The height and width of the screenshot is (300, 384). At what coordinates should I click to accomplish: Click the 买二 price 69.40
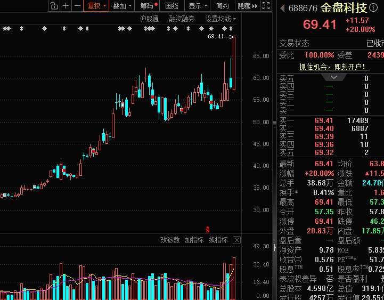click(x=324, y=128)
